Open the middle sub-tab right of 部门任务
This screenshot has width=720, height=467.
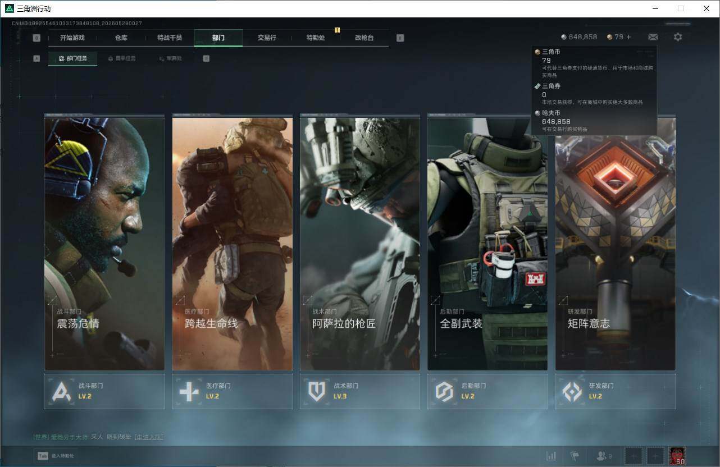121,58
